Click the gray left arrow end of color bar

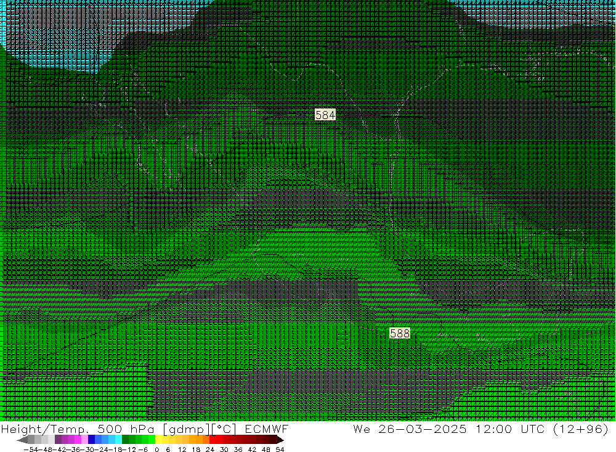coord(22,440)
